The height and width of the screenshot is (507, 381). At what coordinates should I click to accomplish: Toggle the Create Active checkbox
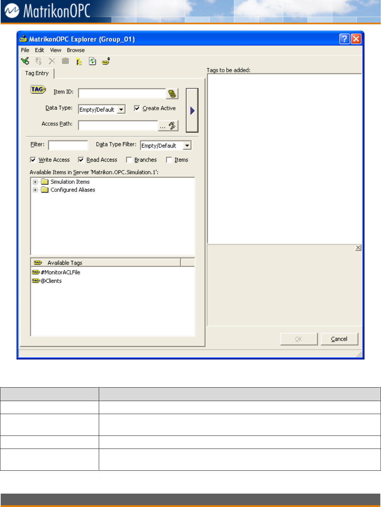coord(137,108)
